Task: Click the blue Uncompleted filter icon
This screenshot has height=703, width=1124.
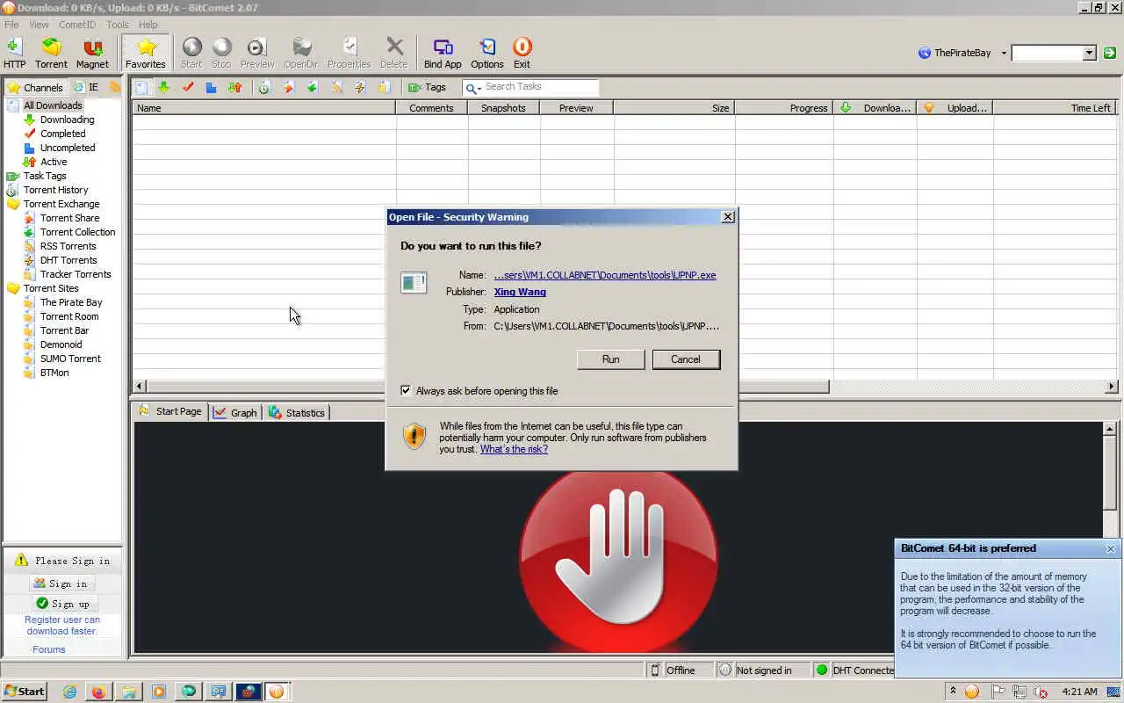Action: click(x=211, y=87)
